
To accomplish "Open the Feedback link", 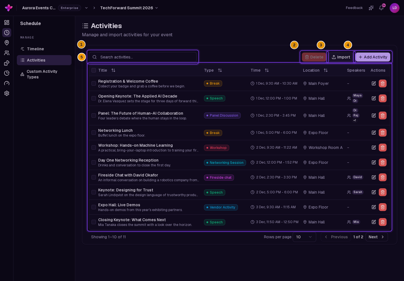I will (x=354, y=8).
